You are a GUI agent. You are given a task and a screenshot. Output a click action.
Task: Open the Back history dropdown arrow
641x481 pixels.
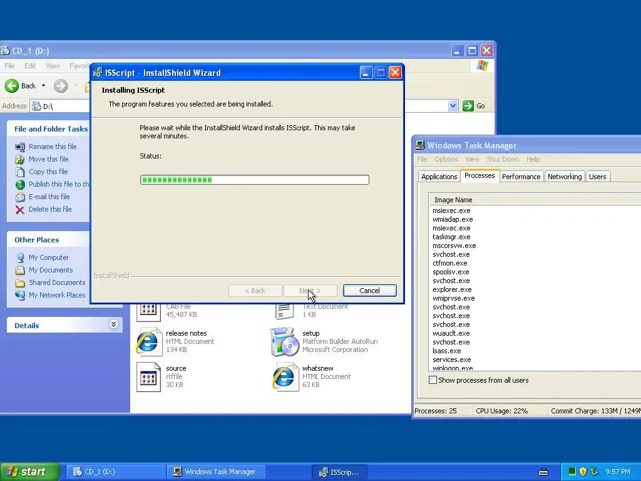(43, 85)
